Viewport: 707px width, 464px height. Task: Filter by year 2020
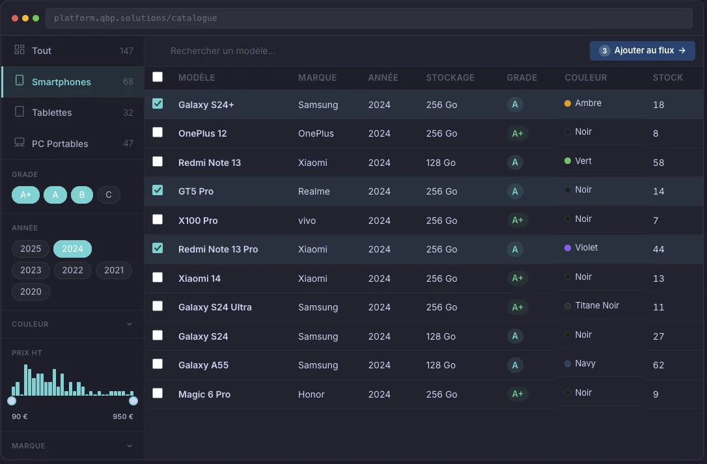click(31, 292)
